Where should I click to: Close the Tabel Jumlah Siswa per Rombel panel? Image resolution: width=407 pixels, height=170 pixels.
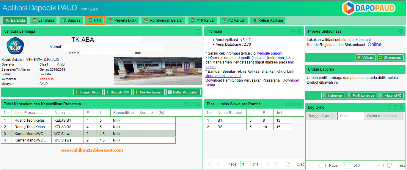click(299, 104)
